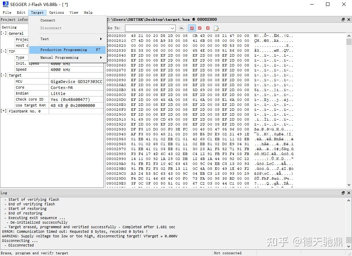Open the View menu

tap(74, 12)
